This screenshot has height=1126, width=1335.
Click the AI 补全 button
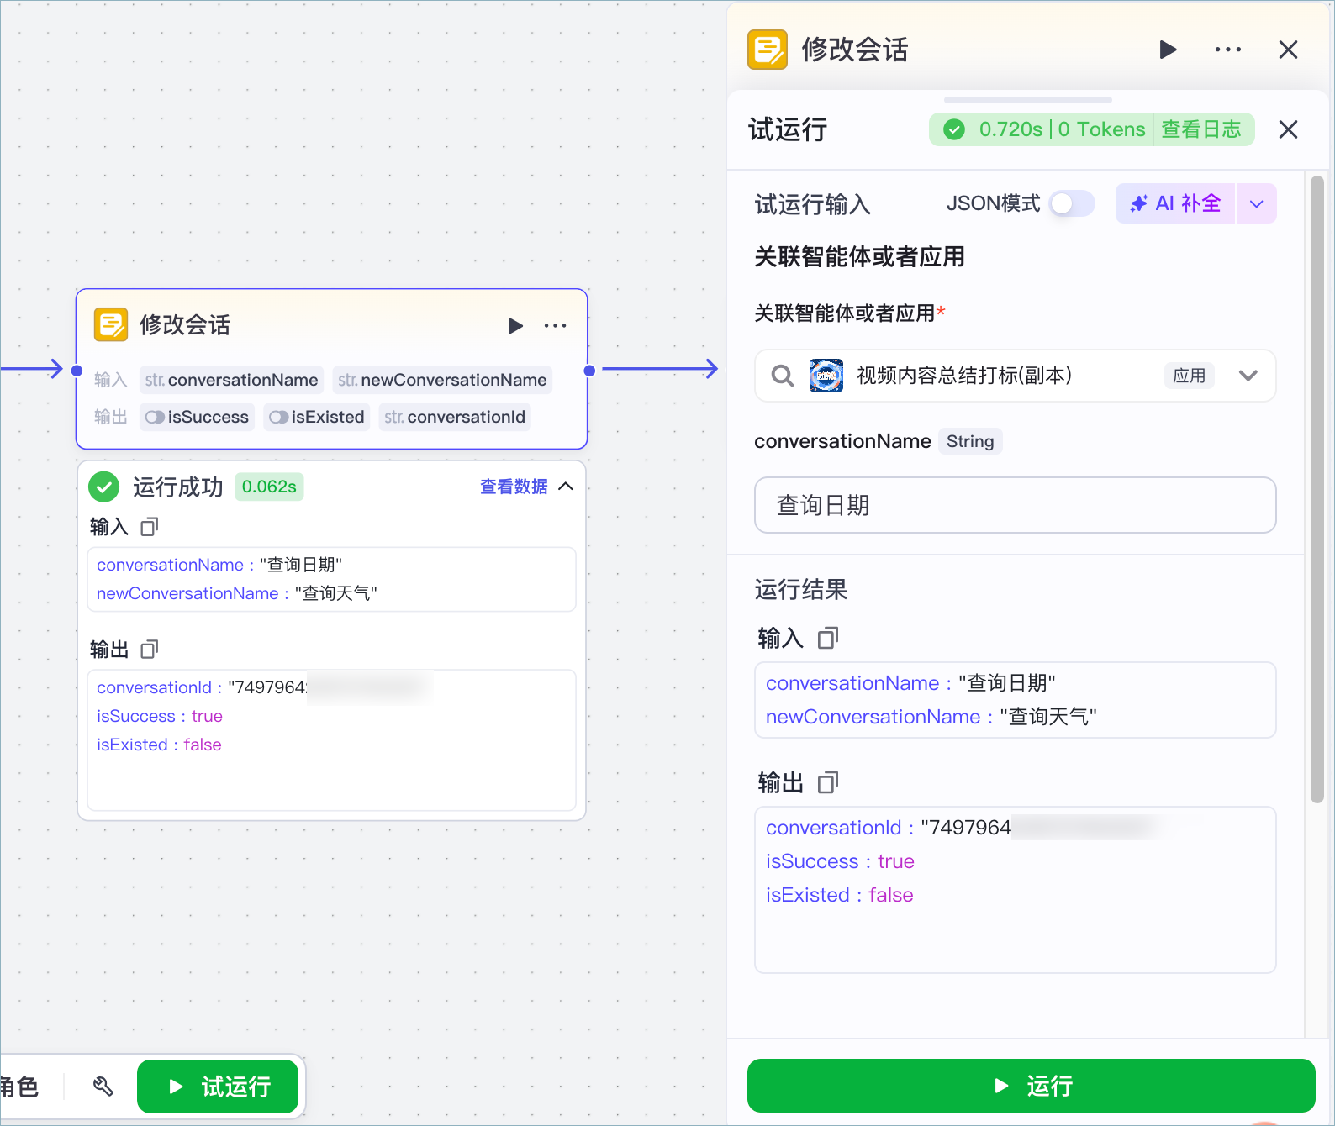click(1175, 203)
